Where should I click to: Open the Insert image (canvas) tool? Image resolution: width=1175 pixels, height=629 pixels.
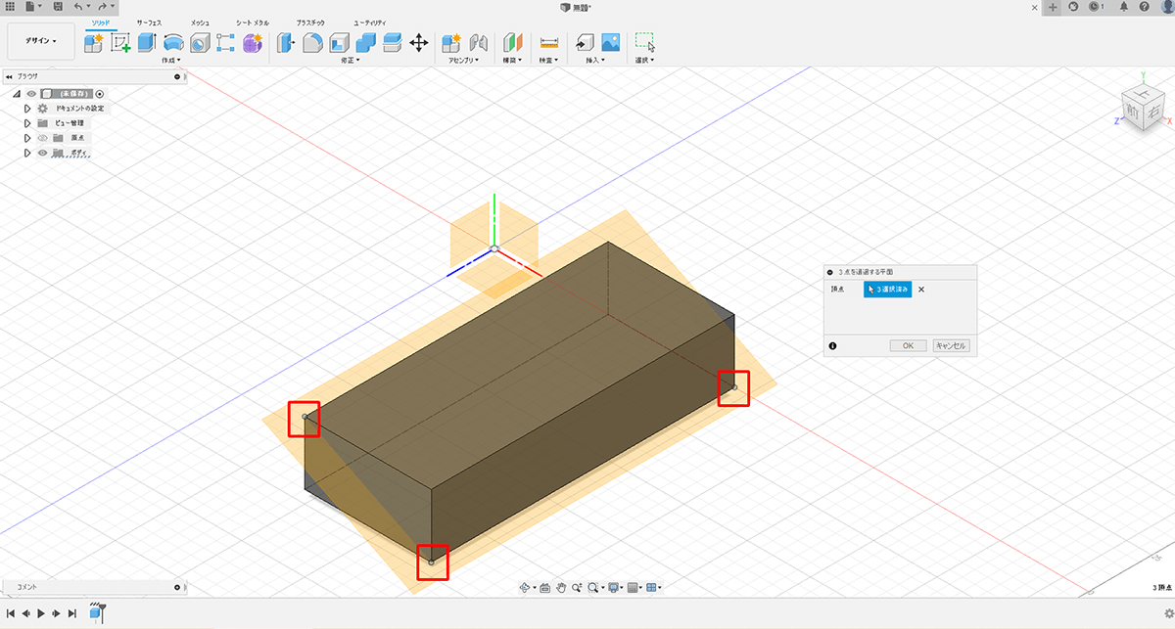coord(611,42)
